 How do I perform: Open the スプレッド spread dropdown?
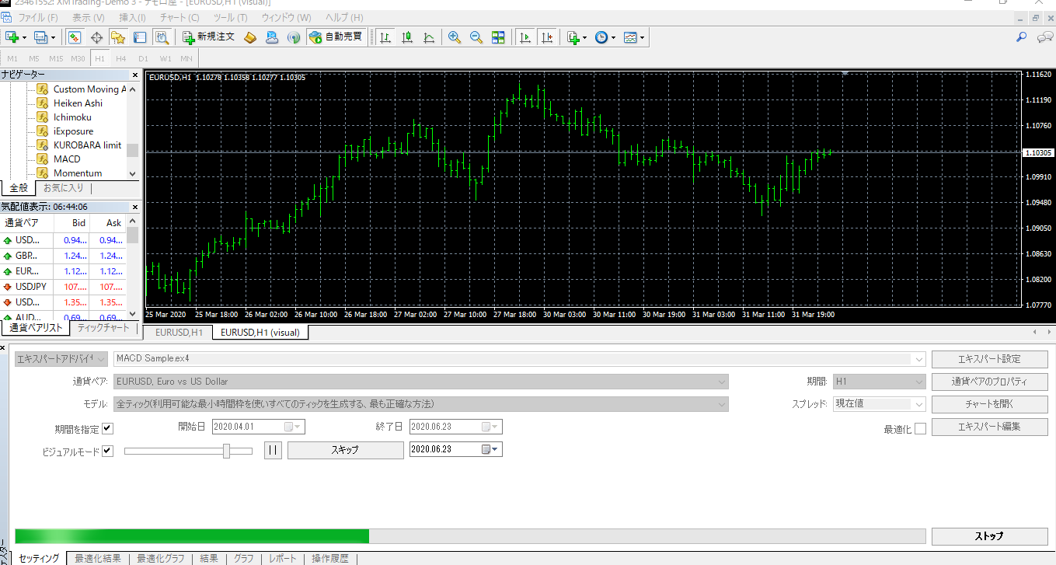coord(920,404)
